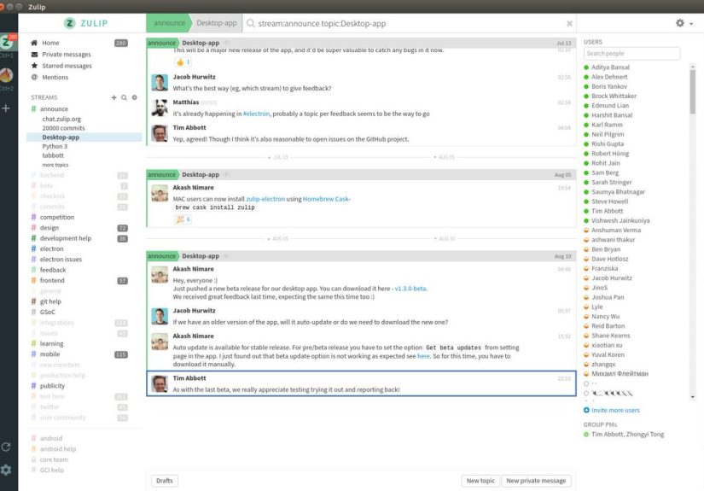Open the competition stream
This screenshot has height=491, width=704.
click(57, 217)
